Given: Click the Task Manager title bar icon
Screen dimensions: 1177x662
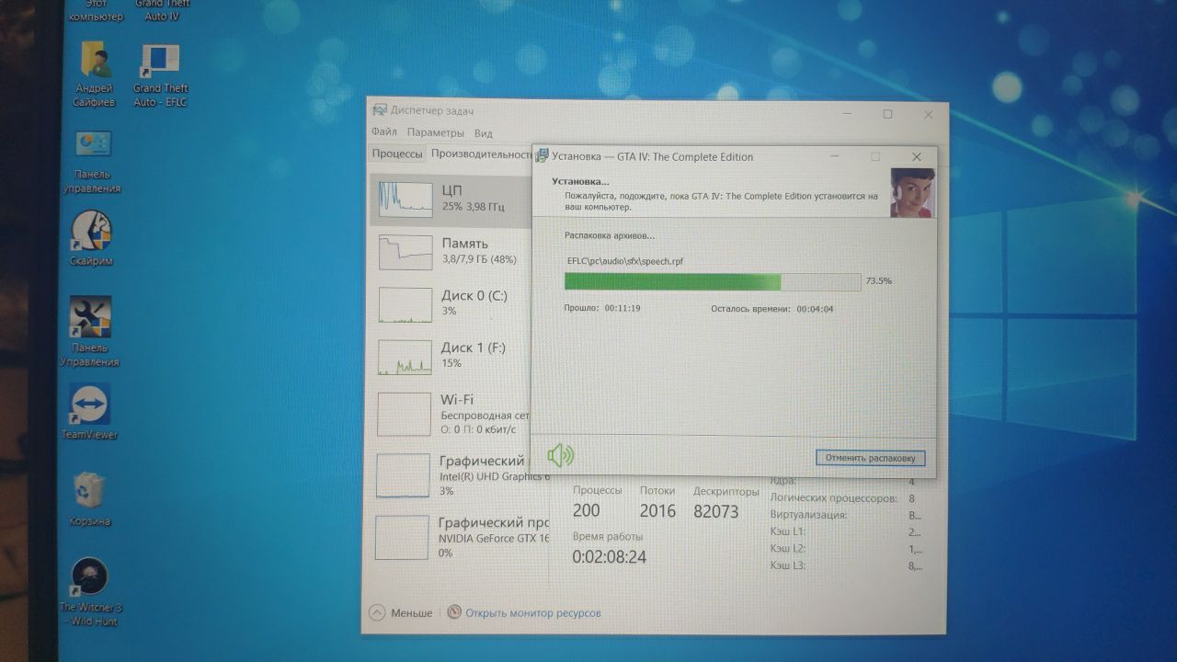Looking at the screenshot, I should coord(380,110).
